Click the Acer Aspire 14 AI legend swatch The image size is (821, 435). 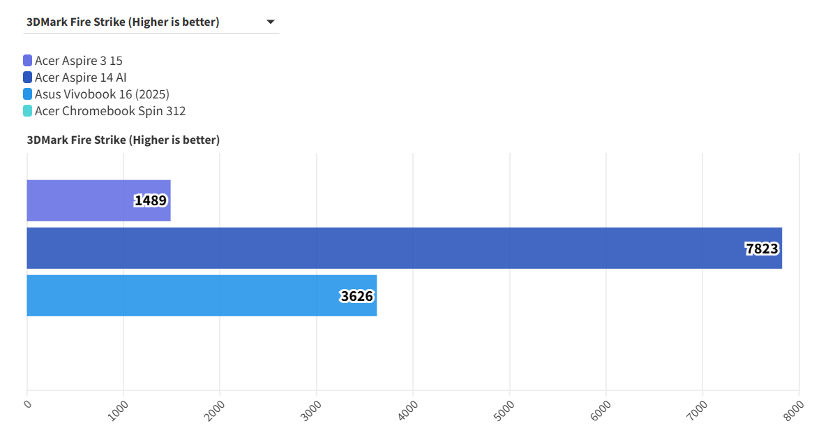pos(27,78)
